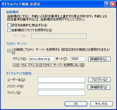Dismiss dialog with キャンセル button

(x=102, y=104)
